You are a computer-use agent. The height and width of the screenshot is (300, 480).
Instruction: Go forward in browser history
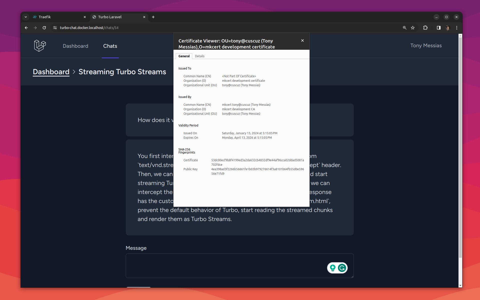[35, 28]
